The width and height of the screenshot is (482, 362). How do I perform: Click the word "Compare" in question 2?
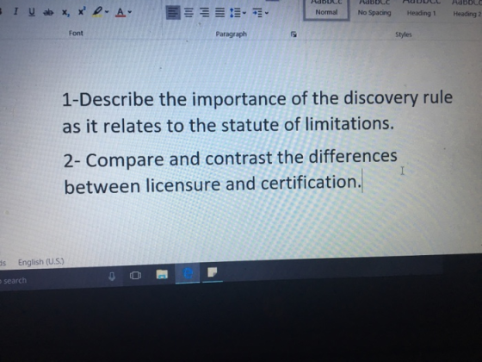125,160
